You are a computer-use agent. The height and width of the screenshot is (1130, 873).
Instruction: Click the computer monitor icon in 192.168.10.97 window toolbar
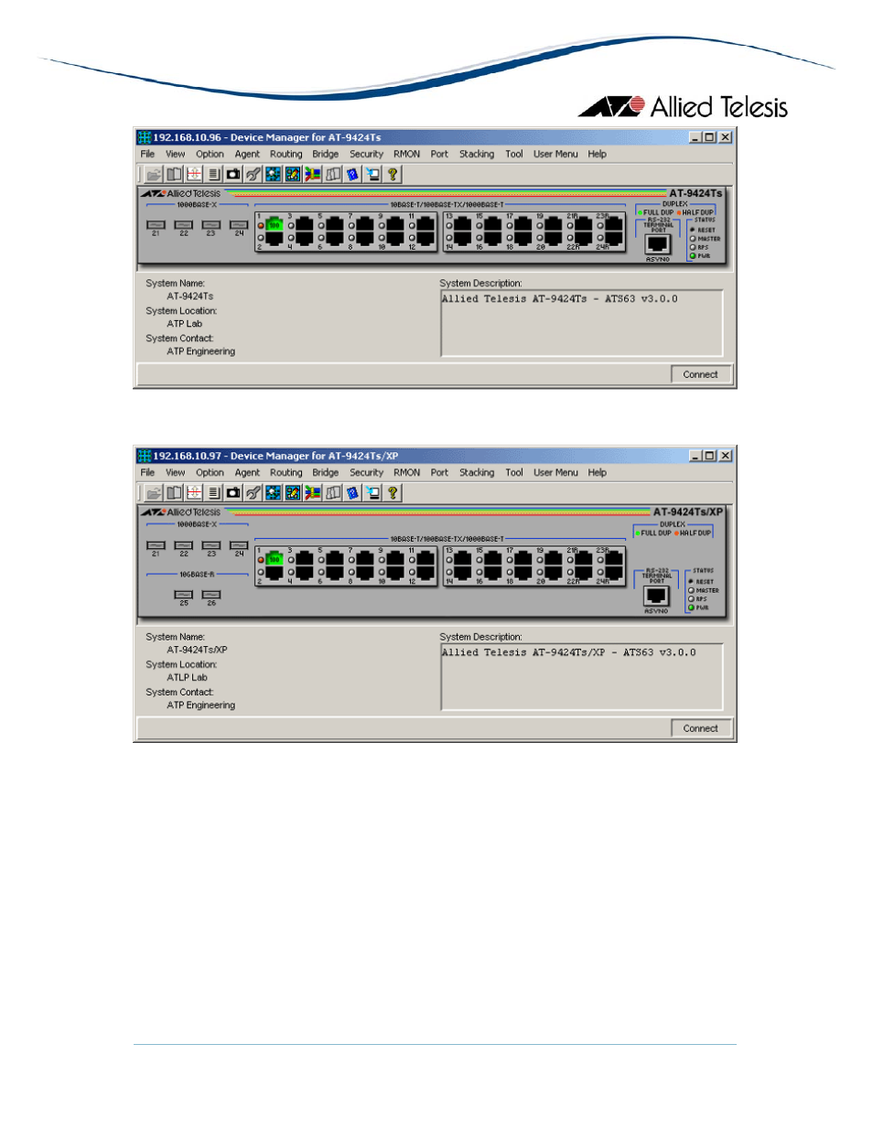tap(372, 492)
